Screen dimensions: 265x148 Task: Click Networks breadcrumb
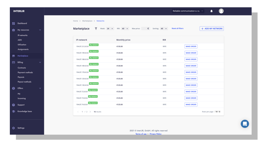[x=100, y=21]
